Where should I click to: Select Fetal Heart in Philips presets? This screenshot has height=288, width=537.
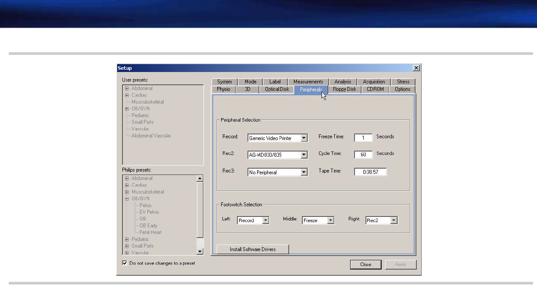point(150,232)
